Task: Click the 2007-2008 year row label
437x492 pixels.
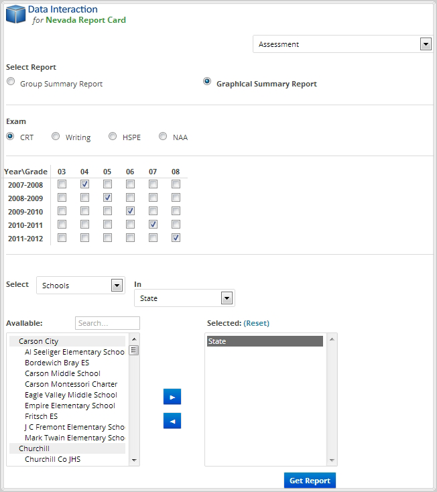Action: 25,185
